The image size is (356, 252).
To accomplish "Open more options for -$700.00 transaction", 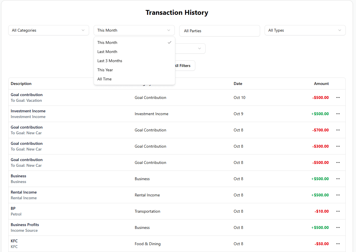I will coord(338,130).
